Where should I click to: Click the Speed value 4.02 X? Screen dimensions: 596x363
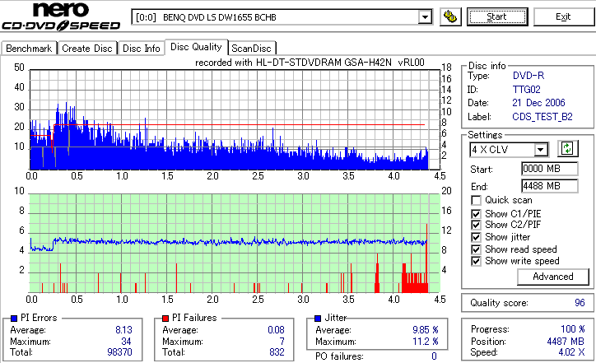click(571, 352)
